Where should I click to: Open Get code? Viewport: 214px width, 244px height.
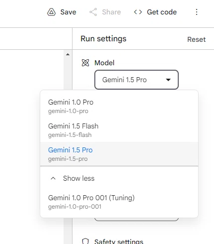pos(155,12)
